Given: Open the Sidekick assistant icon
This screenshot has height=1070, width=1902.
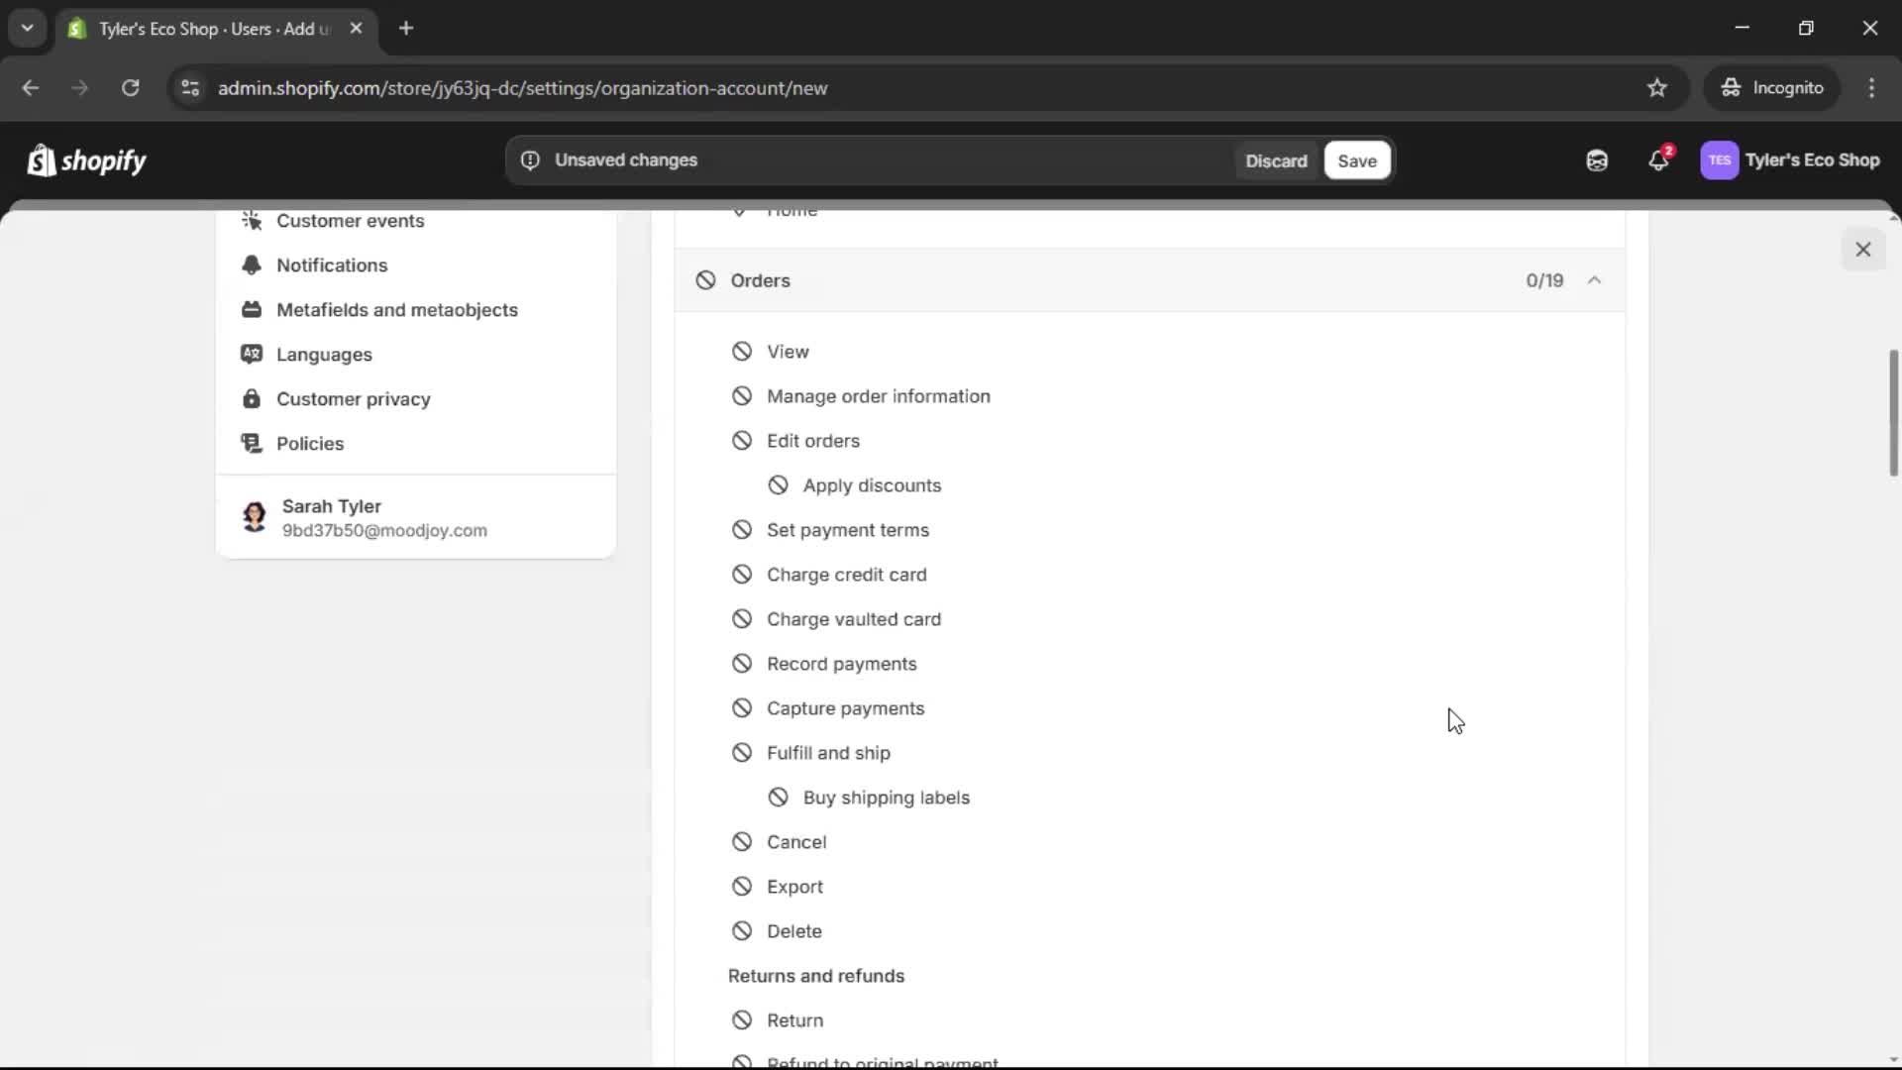Looking at the screenshot, I should 1597,160.
